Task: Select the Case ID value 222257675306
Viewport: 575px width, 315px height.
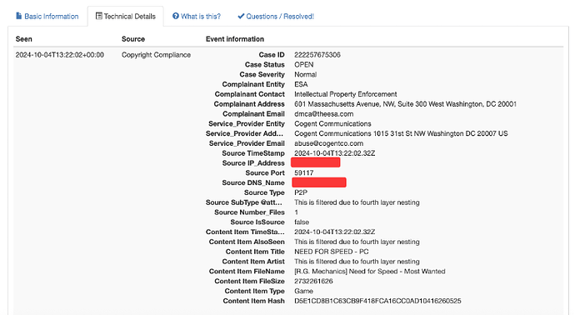Action: click(317, 55)
